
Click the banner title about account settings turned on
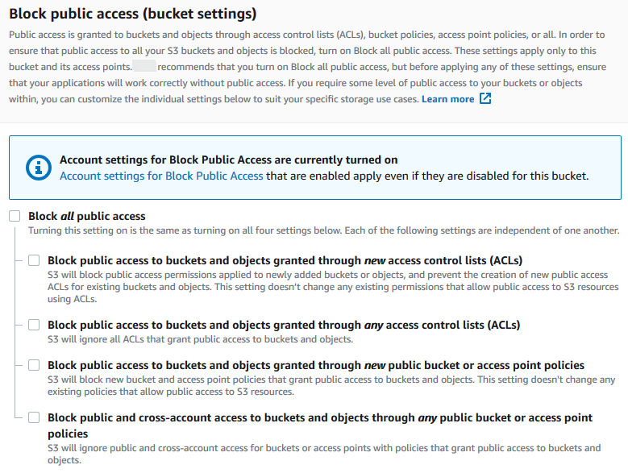pyautogui.click(x=228, y=160)
